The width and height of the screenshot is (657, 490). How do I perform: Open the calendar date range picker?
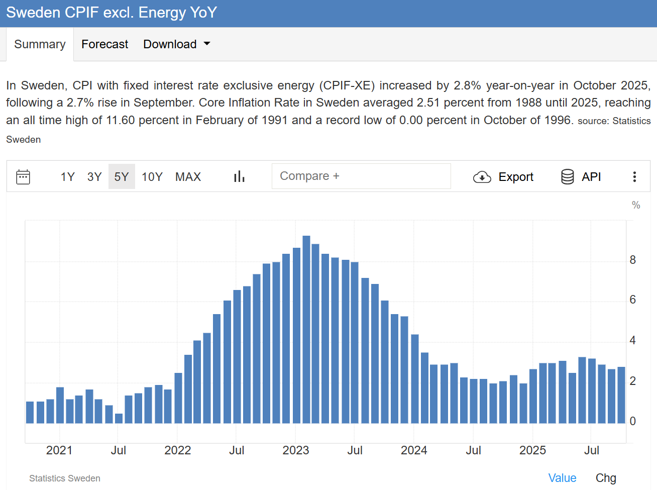pyautogui.click(x=23, y=177)
